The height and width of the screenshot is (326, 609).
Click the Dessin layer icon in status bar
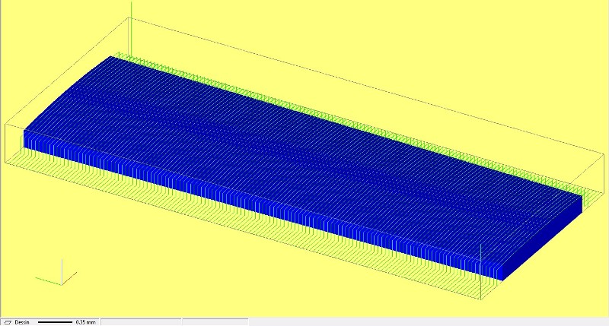click(x=8, y=322)
